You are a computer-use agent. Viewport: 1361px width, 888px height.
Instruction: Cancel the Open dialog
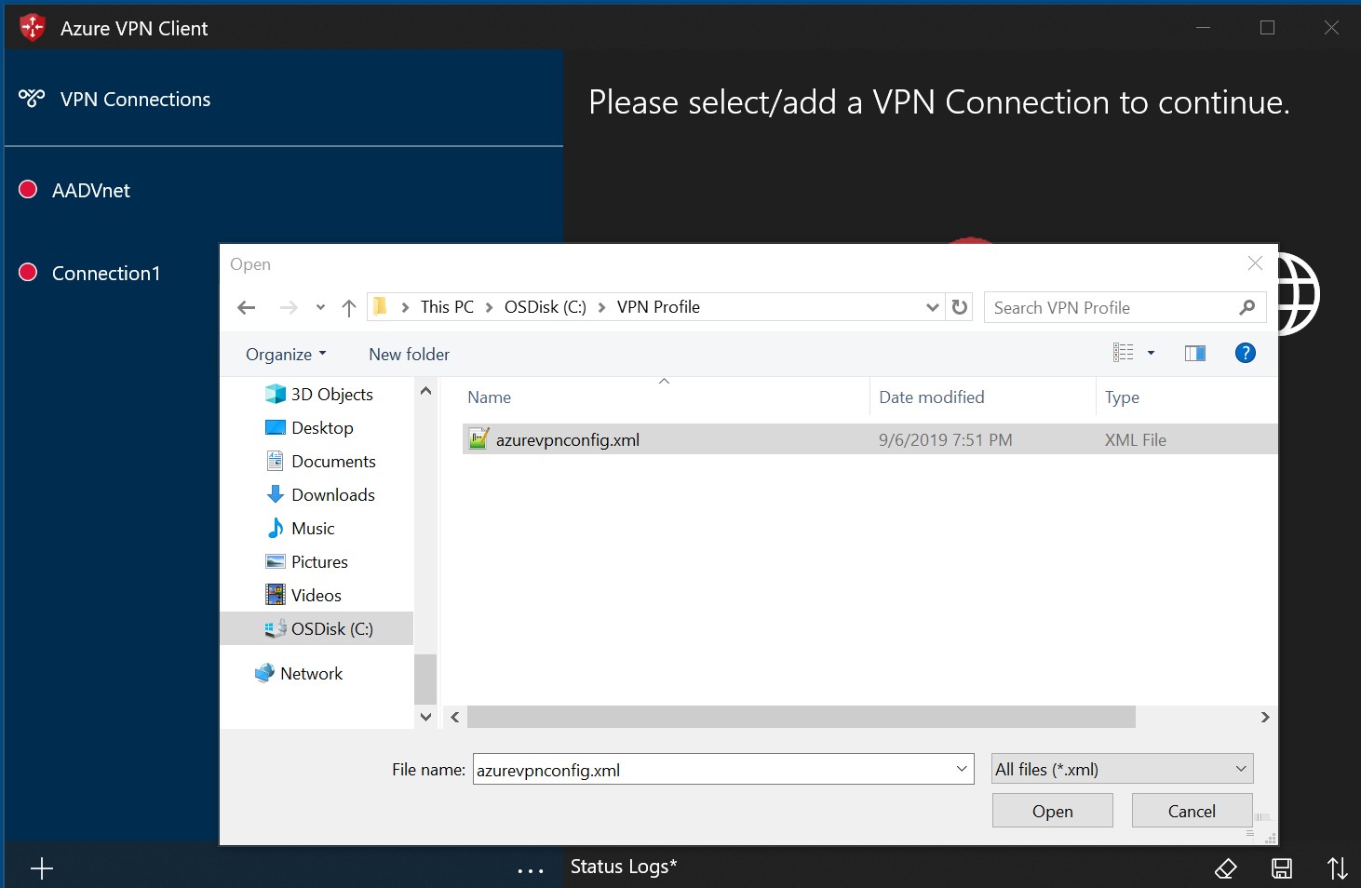pos(1191,810)
